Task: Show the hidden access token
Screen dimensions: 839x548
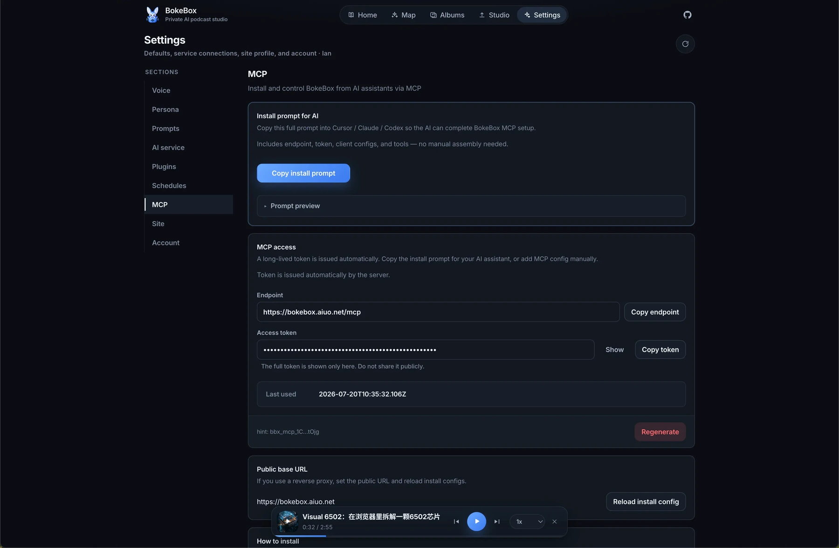Action: 614,350
